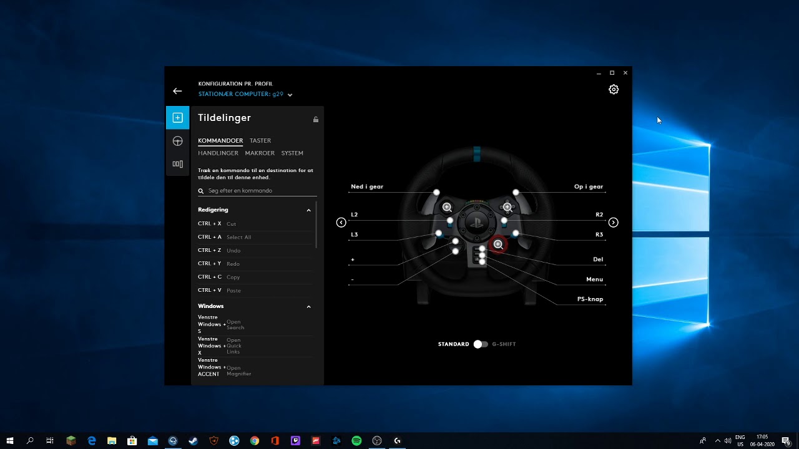Image resolution: width=799 pixels, height=449 pixels.
Task: Select the Assignments plus sidebar icon
Action: [177, 118]
